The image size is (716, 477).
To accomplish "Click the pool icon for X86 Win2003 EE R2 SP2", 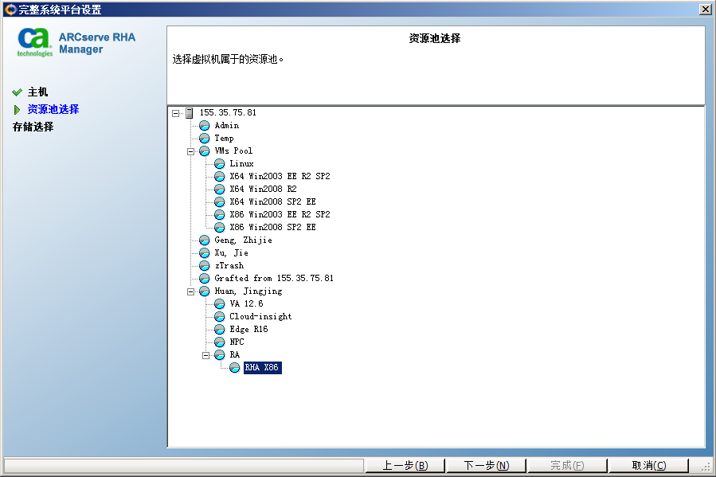I will tap(220, 214).
